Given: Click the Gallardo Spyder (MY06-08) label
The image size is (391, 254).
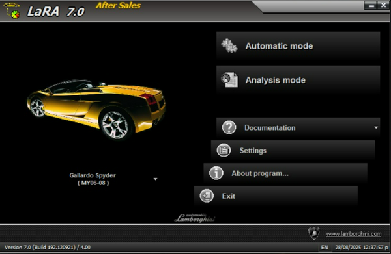Looking at the screenshot, I should [93, 179].
